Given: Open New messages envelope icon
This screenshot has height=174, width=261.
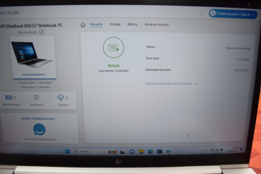Looking at the screenshot, I should pyautogui.click(x=9, y=97).
